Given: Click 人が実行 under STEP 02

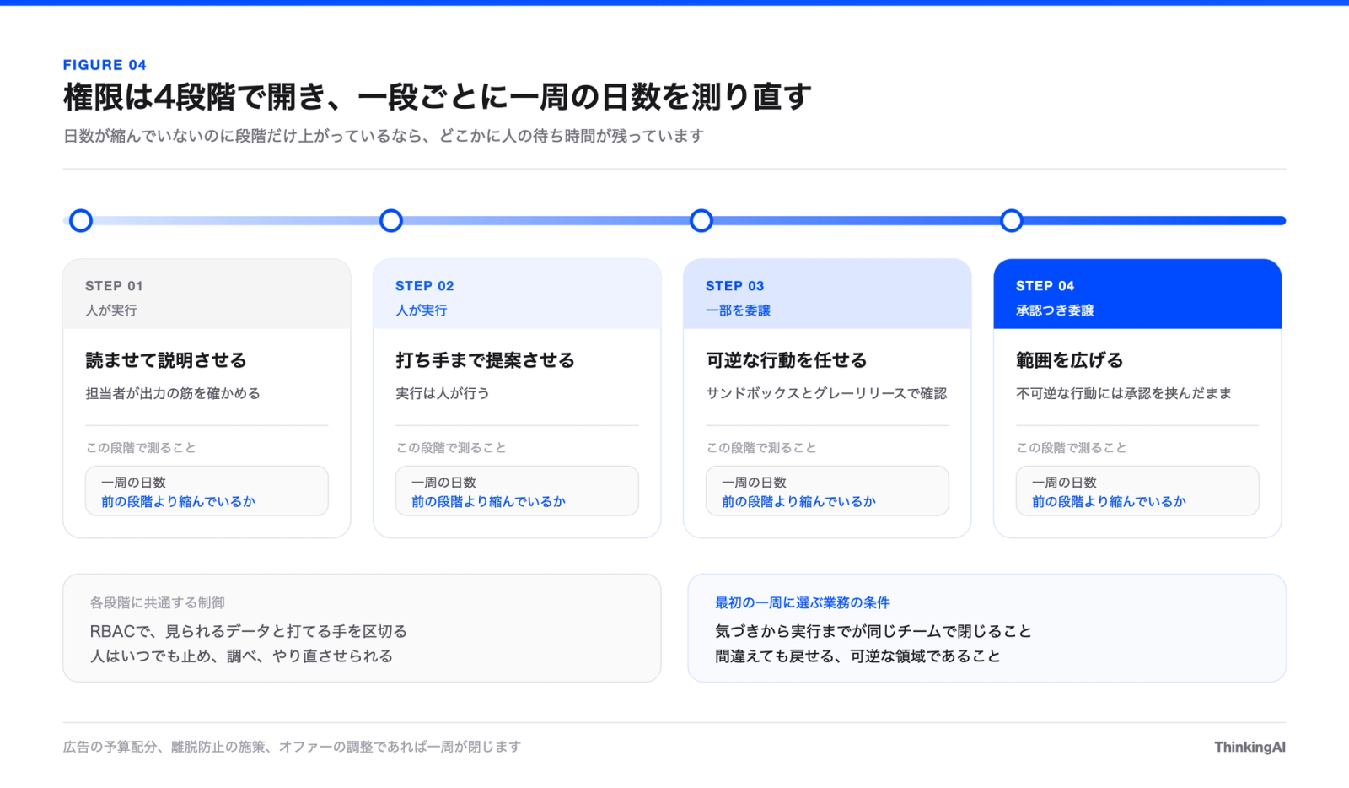Looking at the screenshot, I should pyautogui.click(x=422, y=310).
